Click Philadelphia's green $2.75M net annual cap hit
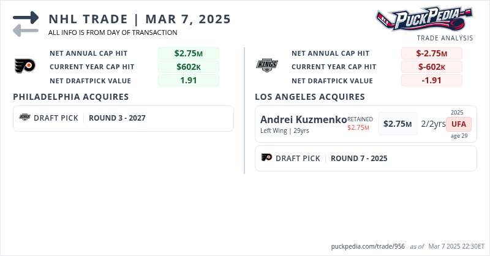This screenshot has height=256, width=490. tap(188, 53)
